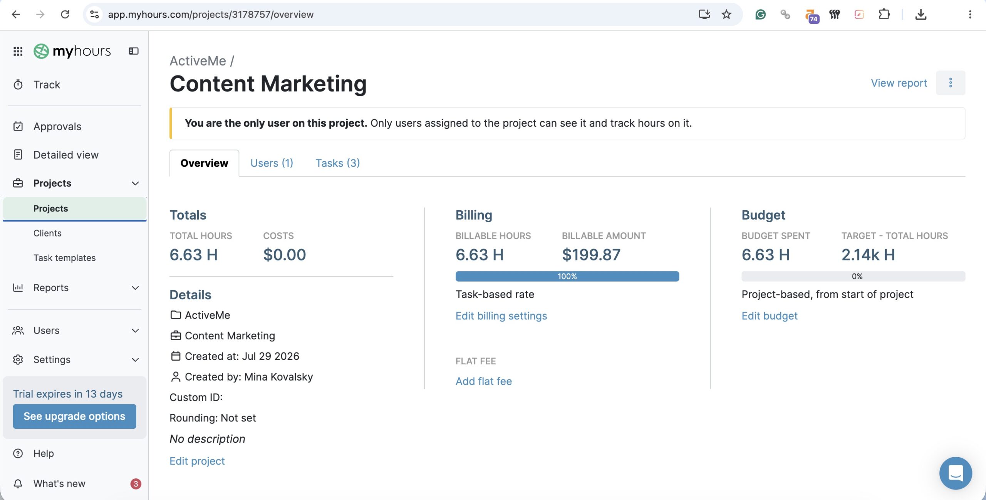This screenshot has width=986, height=500.
Task: Click the ActiveMe breadcrumb link
Action: point(198,61)
